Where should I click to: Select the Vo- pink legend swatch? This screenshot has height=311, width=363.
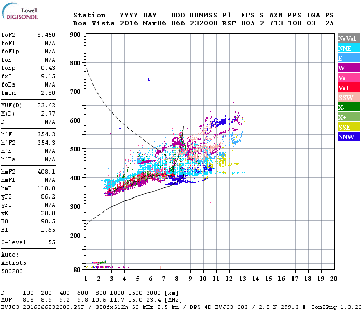[348, 78]
